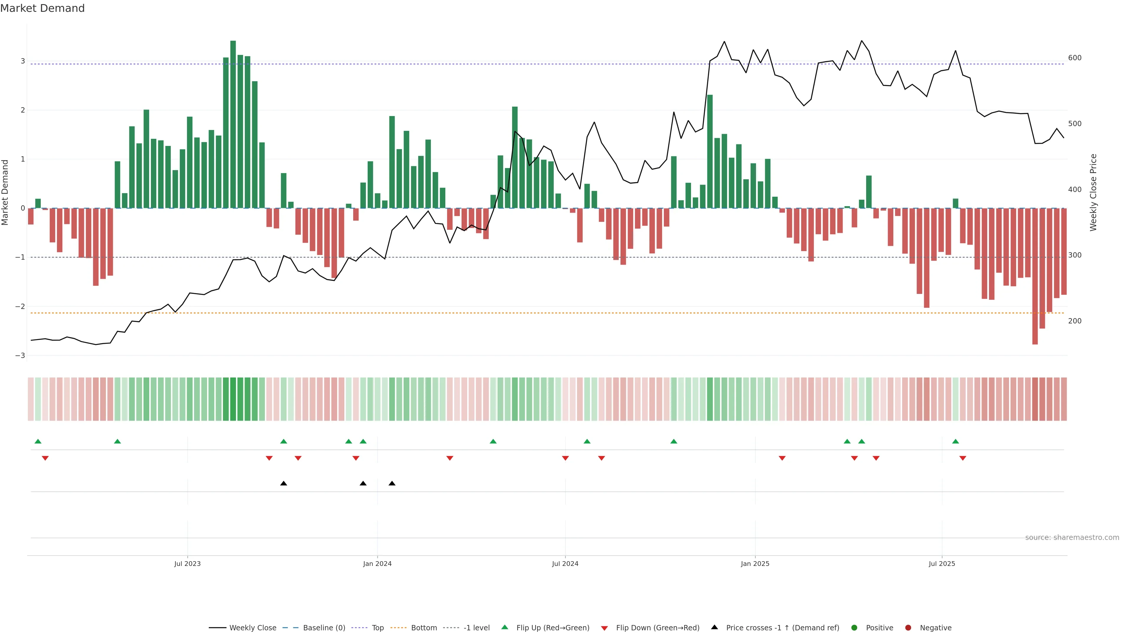The height and width of the screenshot is (638, 1134).
Task: Click the Weekly Close Price axis title
Action: point(1094,192)
